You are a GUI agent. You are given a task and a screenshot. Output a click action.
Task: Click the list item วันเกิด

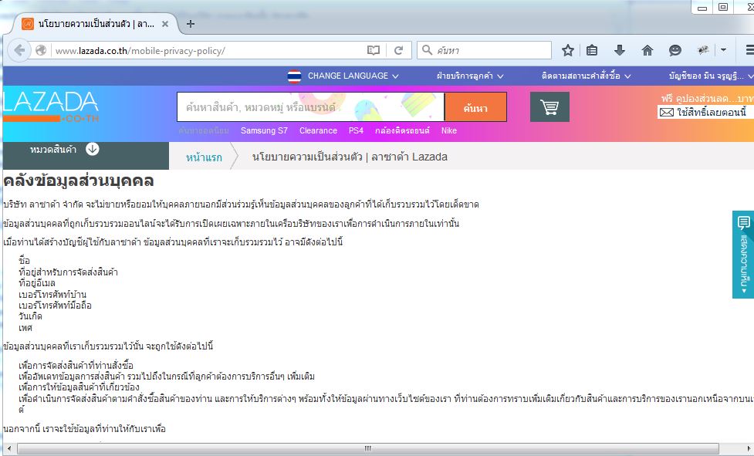(x=30, y=316)
